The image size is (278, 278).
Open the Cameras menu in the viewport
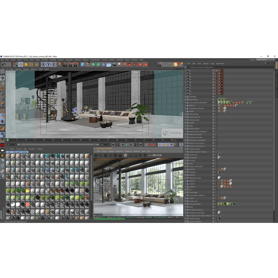click(x=18, y=69)
